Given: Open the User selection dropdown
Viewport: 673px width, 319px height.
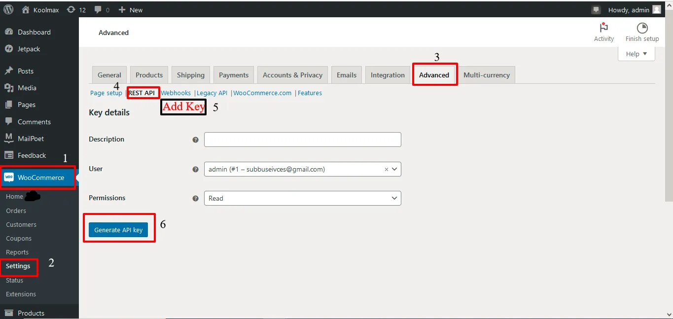Looking at the screenshot, I should (296, 169).
